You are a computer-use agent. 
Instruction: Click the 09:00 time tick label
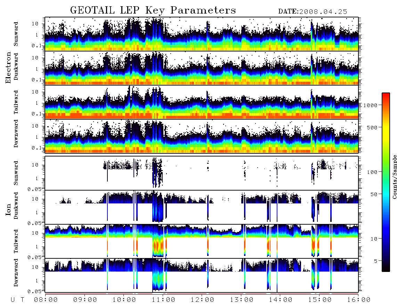[x=85, y=300]
